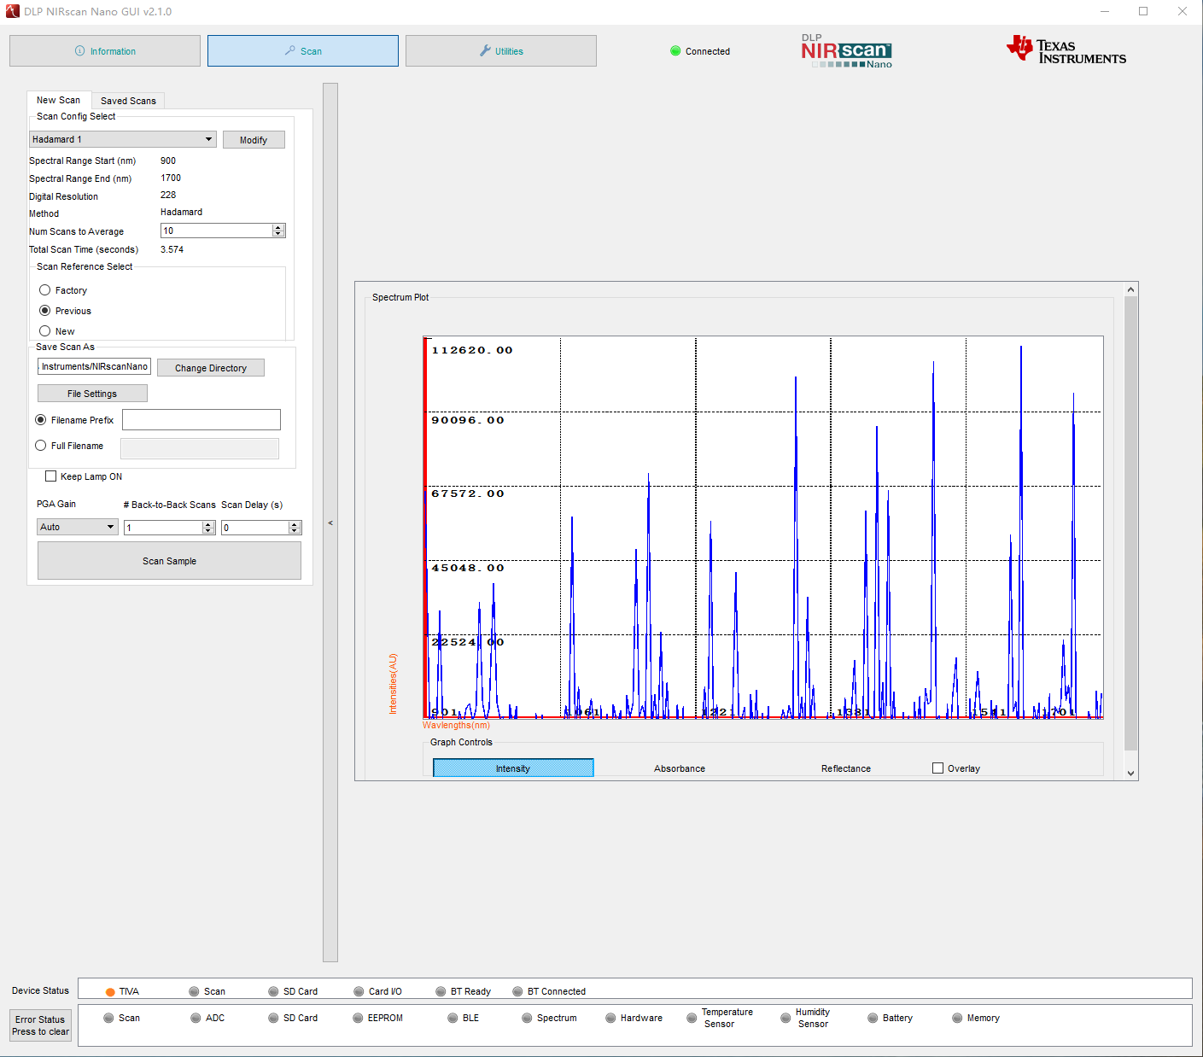Screen dimensions: 1203x1057
Task: Maximize the NIRscan Nano window
Action: pos(1143,11)
